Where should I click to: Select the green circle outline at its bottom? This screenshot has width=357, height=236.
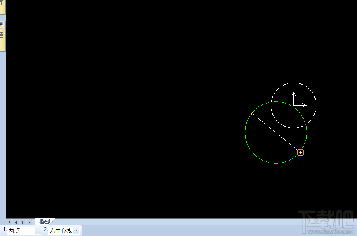click(x=276, y=163)
